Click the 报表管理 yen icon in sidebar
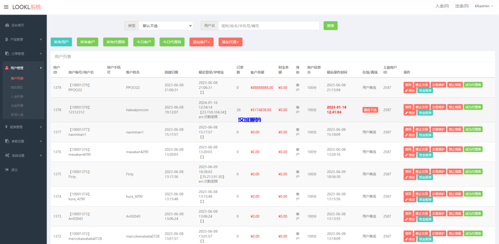The width and height of the screenshot is (499, 244). click(x=6, y=127)
